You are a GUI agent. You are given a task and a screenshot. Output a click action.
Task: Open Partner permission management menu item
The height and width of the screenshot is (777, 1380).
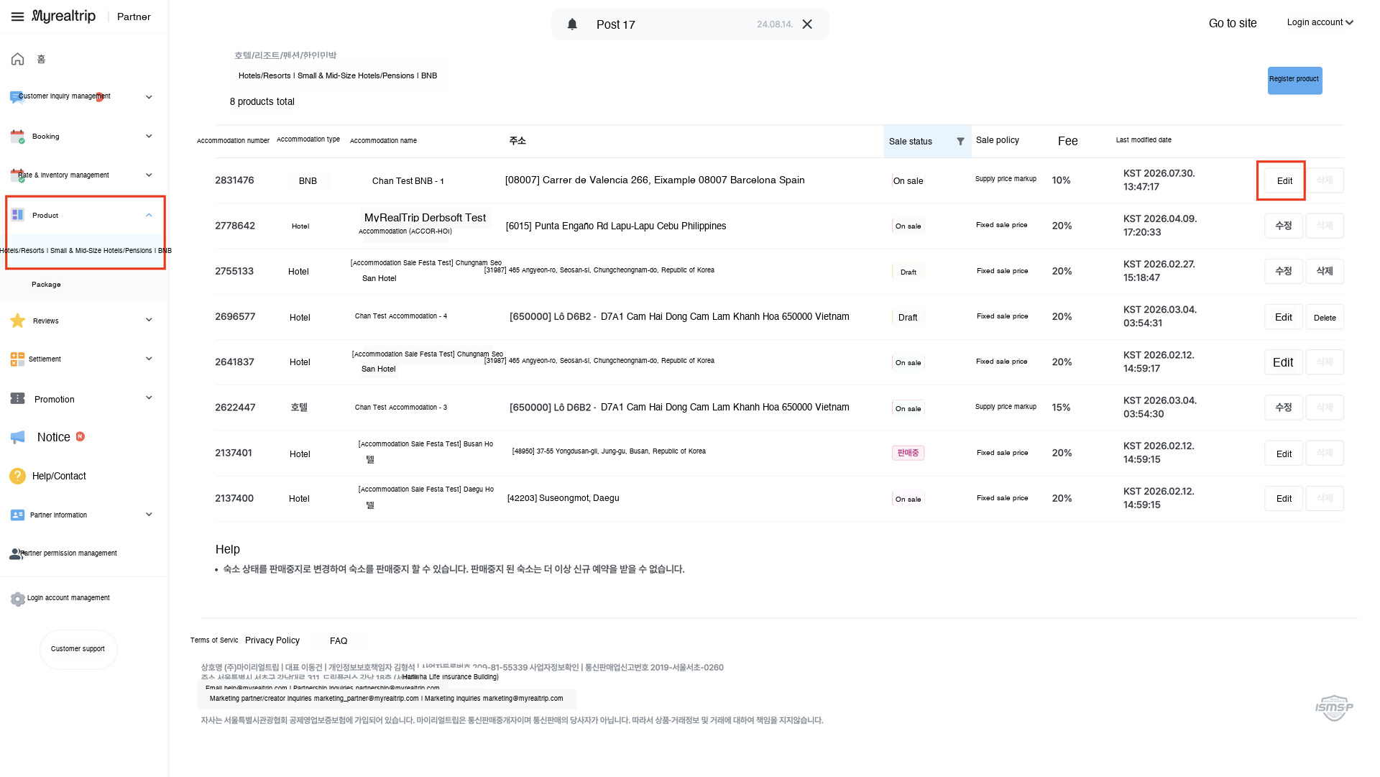68,553
